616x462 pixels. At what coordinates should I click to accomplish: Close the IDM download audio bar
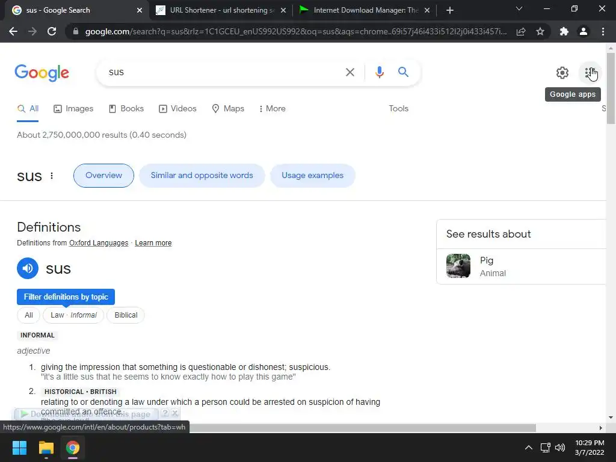(x=175, y=413)
